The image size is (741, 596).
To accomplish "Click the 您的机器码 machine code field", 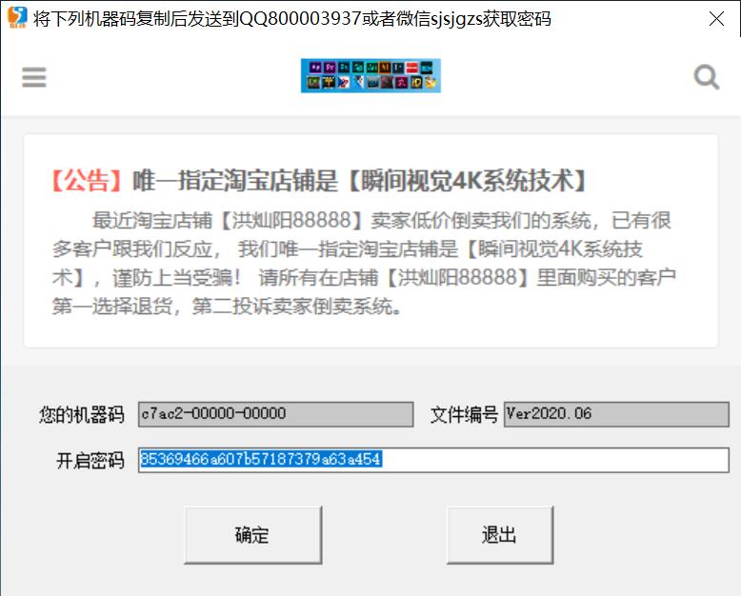I will click(275, 414).
